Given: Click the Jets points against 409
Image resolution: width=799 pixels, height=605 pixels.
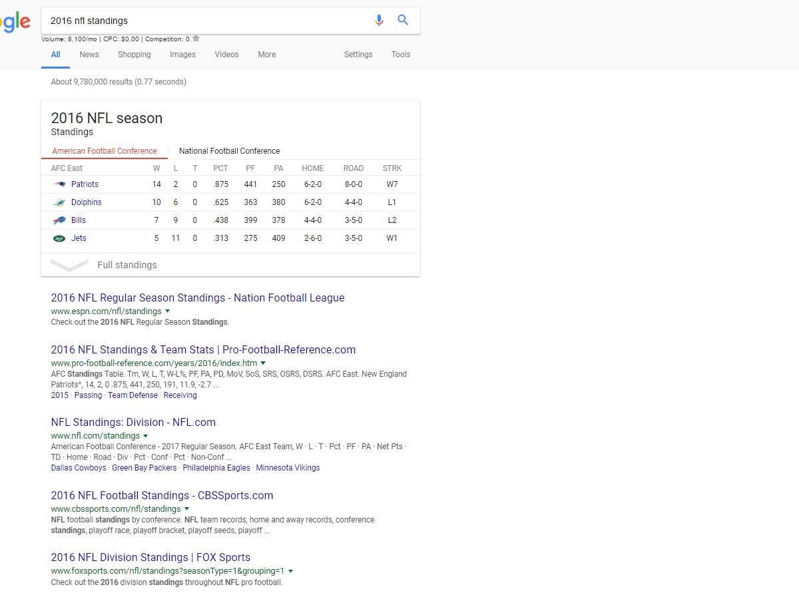Looking at the screenshot, I should point(278,238).
